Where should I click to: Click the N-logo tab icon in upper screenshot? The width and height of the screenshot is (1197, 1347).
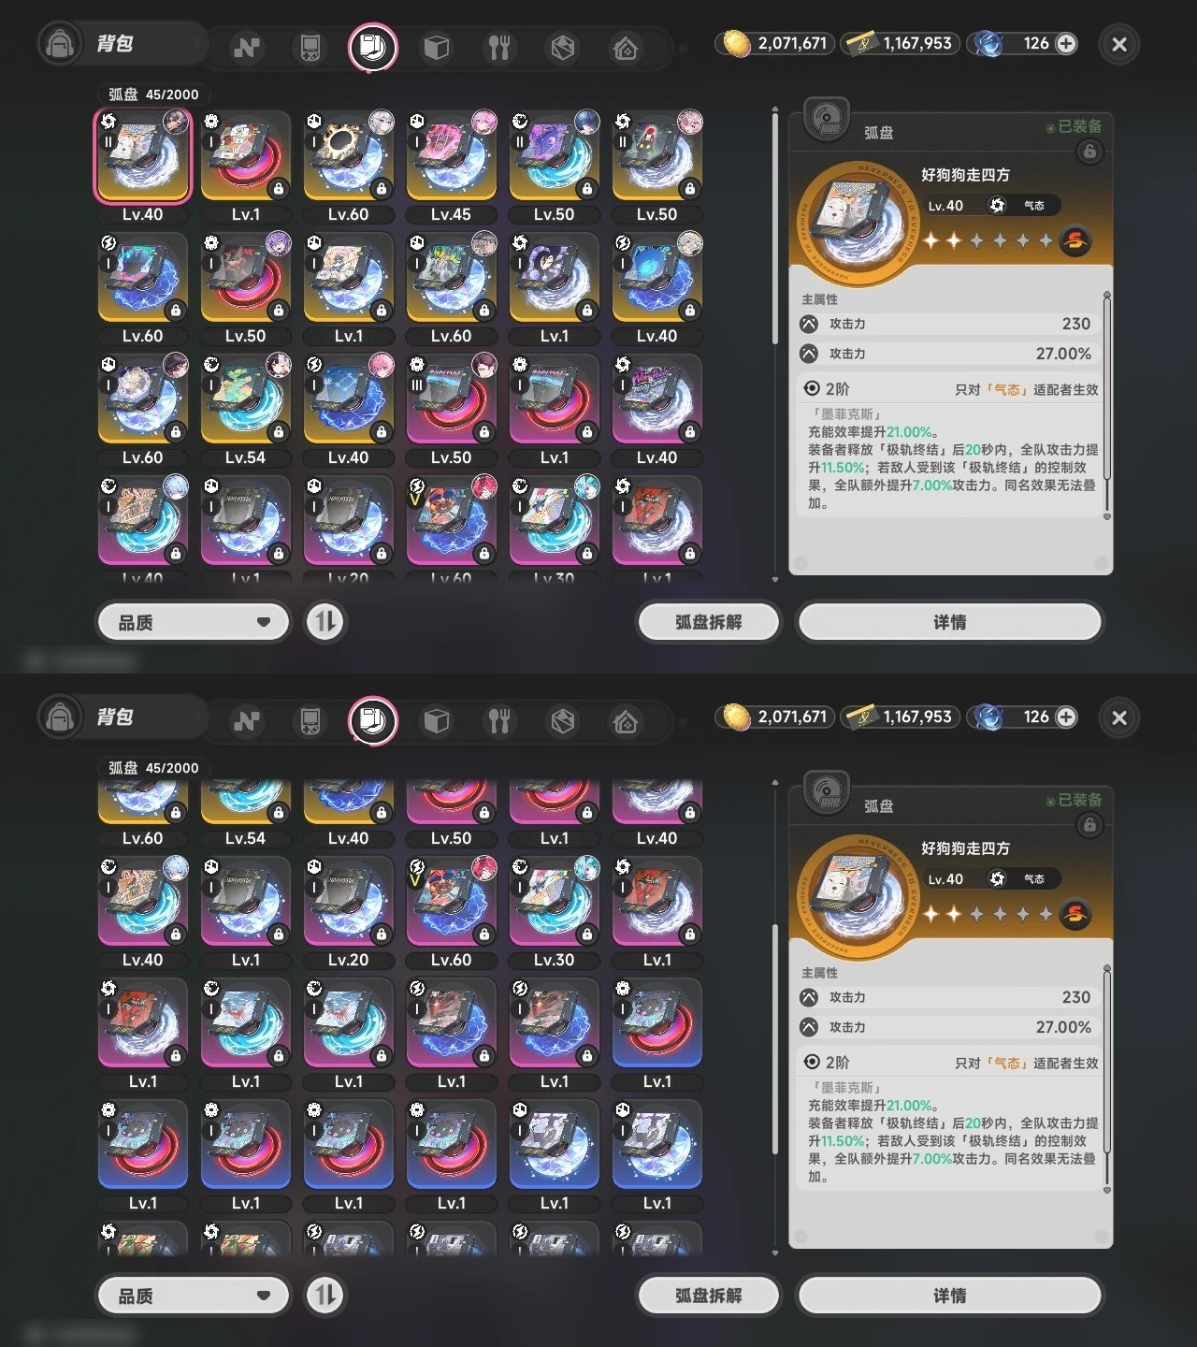247,47
